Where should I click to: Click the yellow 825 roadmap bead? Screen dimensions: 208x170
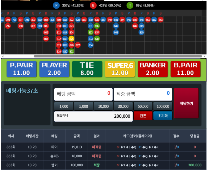tap(71, 39)
